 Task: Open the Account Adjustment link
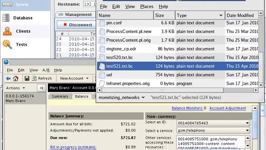(x=227, y=108)
